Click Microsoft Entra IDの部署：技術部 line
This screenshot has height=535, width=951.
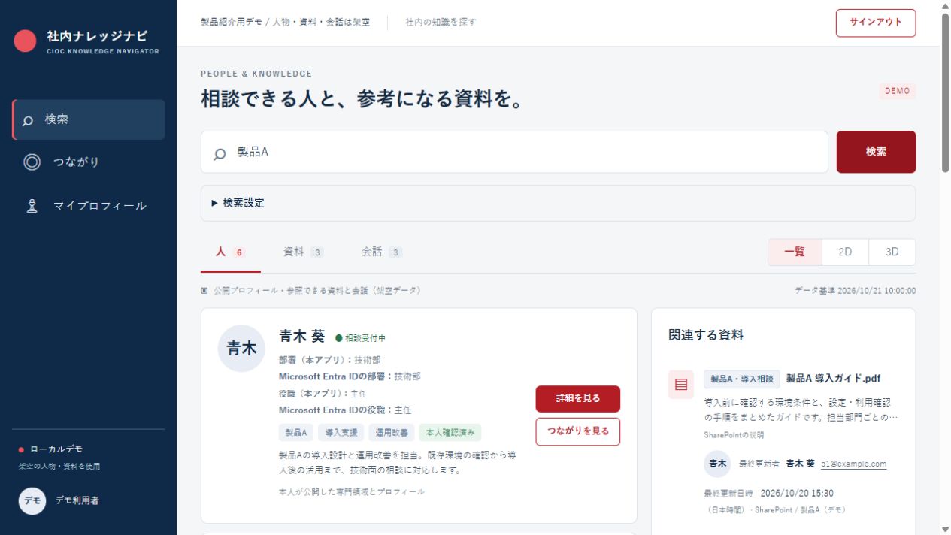click(350, 376)
